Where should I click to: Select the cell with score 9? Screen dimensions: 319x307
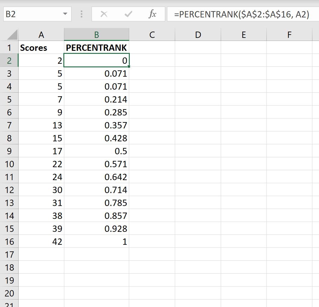point(41,112)
